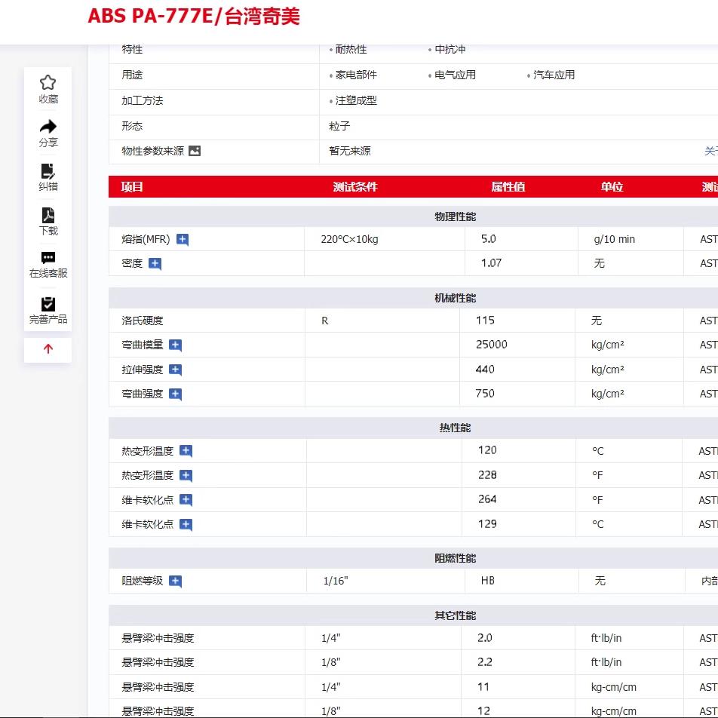
Task: Expand plus icon next to 拉伸强度
Action: pos(176,370)
